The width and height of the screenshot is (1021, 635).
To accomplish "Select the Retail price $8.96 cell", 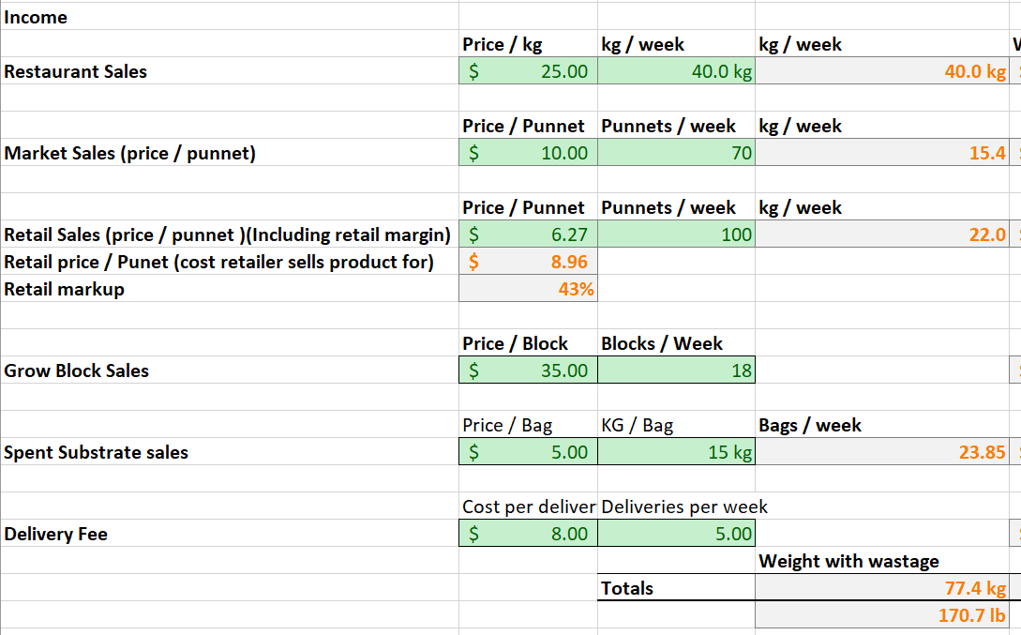I will [528, 262].
